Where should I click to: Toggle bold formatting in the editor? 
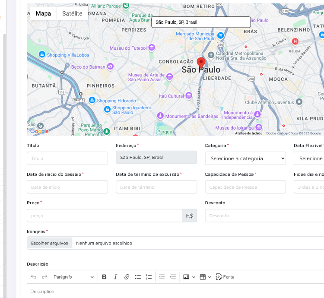(105, 277)
